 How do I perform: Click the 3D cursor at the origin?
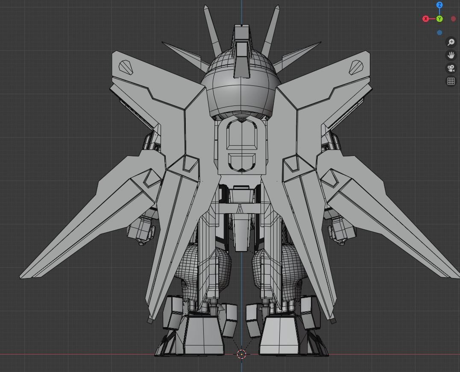pos(241,354)
